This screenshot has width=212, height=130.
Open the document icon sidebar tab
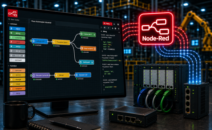pos(115,28)
